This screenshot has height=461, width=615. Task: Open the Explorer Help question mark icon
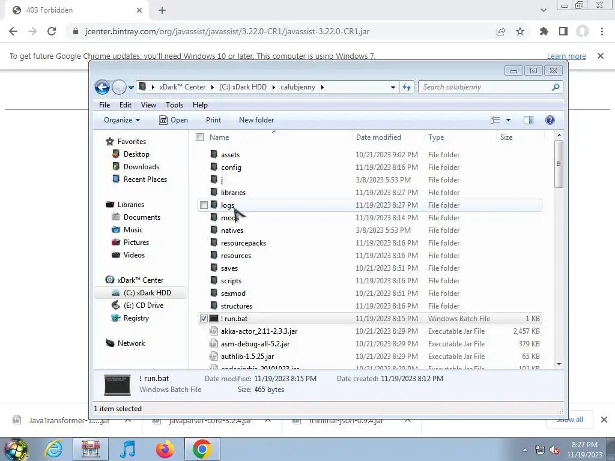[550, 120]
